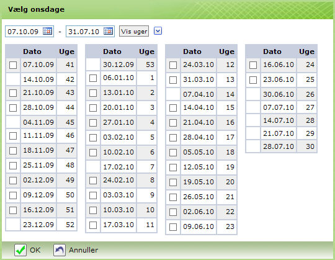Click the Vis uger button
Image resolution: width=335 pixels, height=260 pixels.
click(134, 31)
